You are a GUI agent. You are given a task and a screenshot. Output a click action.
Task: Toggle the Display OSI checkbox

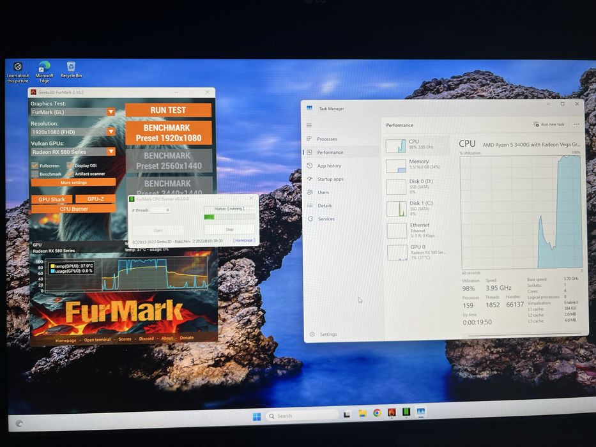point(70,165)
